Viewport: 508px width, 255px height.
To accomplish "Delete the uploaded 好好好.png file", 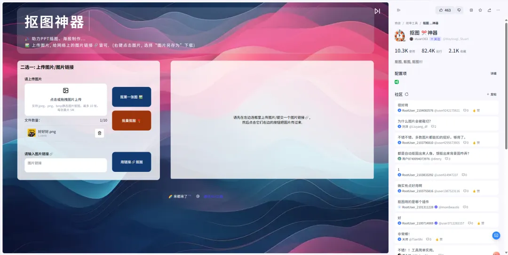I will coord(99,133).
